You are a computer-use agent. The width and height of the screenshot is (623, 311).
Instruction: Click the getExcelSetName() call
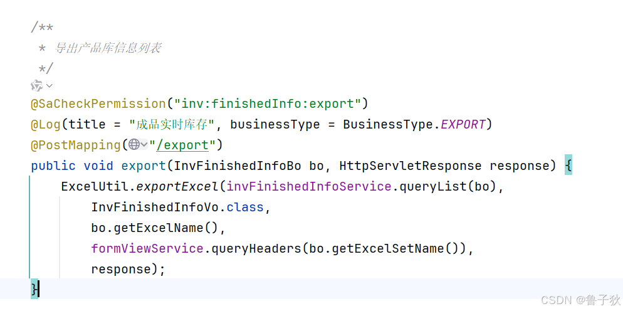[x=394, y=248]
